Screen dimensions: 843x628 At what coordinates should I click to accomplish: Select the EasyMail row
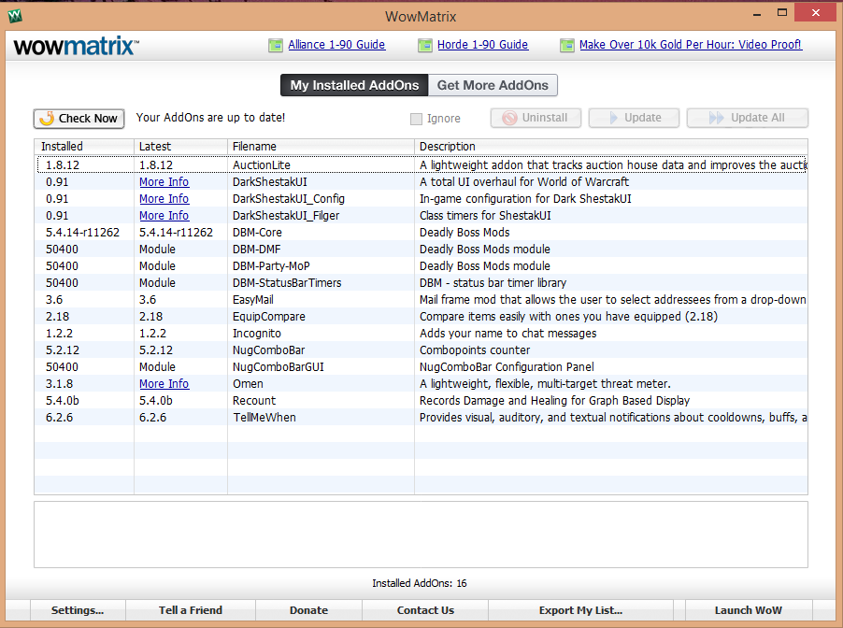pyautogui.click(x=421, y=299)
